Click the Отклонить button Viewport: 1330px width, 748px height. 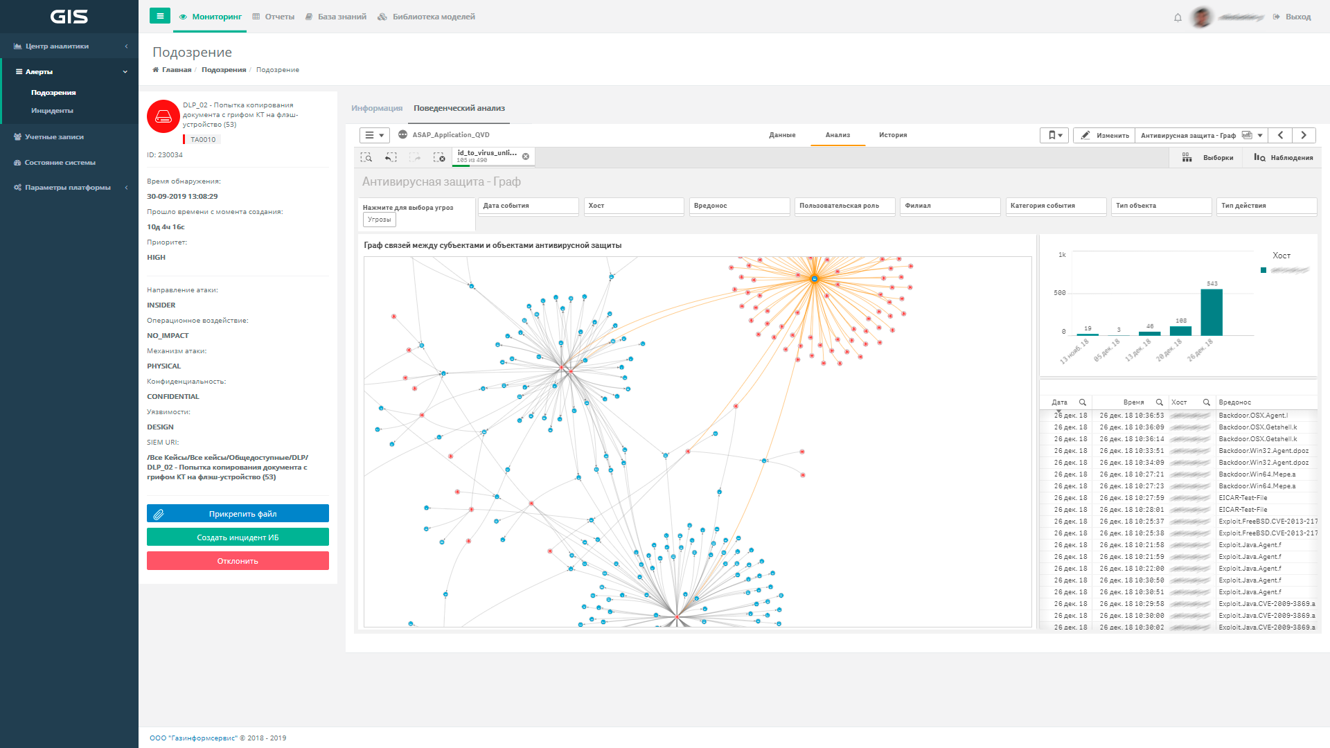pos(238,561)
